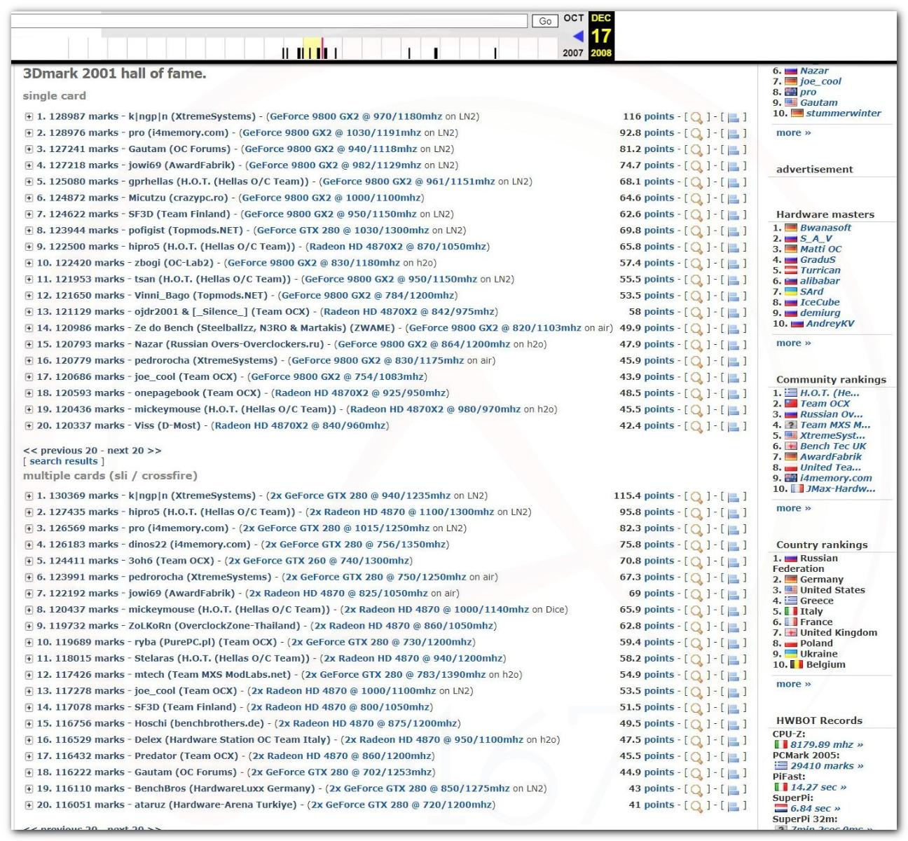Focus the Wayback Machine URL field
The image size is (908, 841).
268,21
